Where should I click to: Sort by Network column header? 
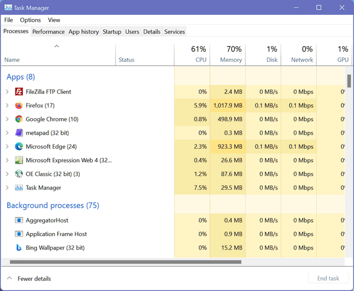tap(299, 54)
